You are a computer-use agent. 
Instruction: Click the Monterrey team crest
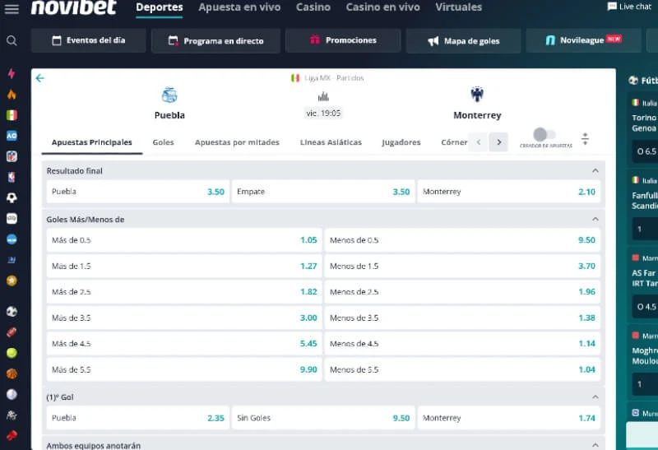click(x=477, y=95)
